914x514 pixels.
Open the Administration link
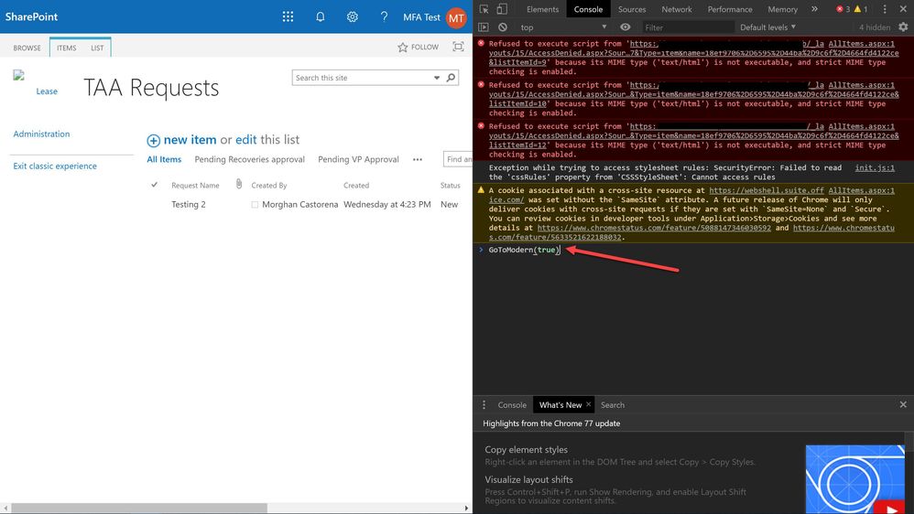pyautogui.click(x=41, y=134)
